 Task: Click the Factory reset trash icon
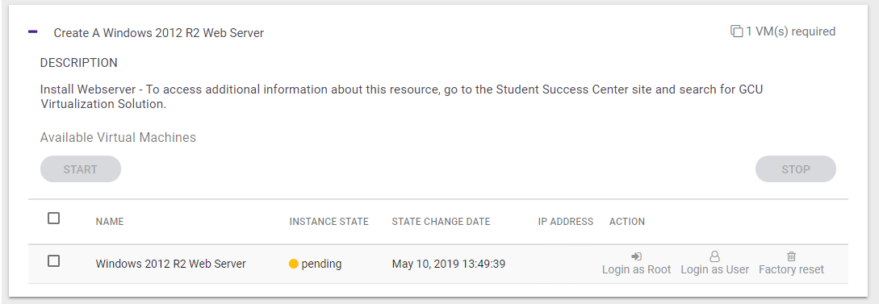[x=791, y=256]
